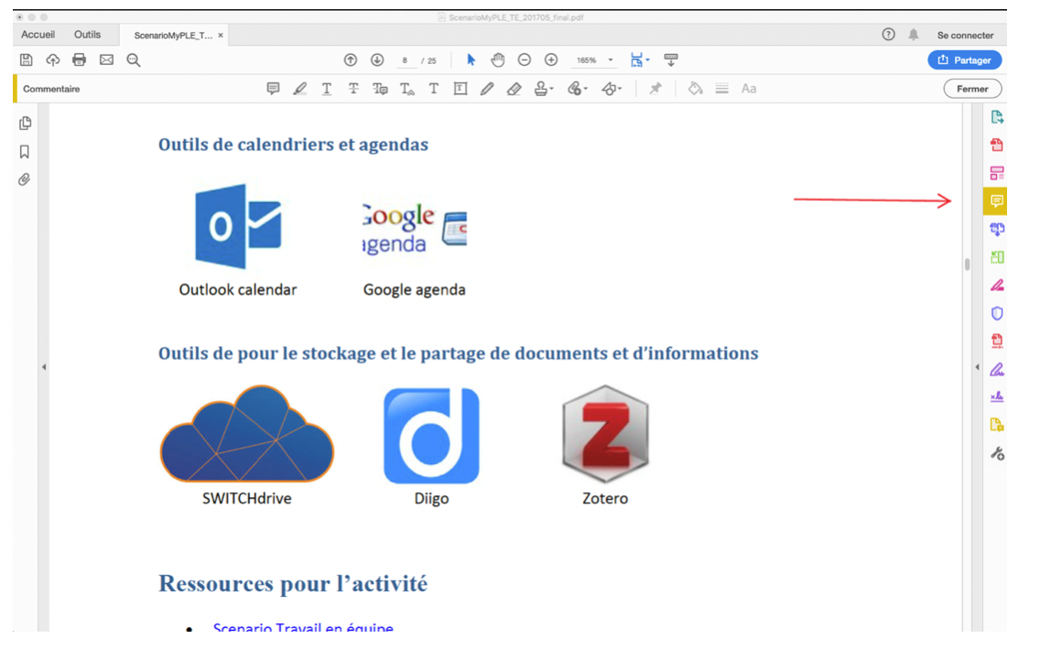Image resolution: width=1040 pixels, height=650 pixels.
Task: Select the highlight text tool
Action: (299, 88)
